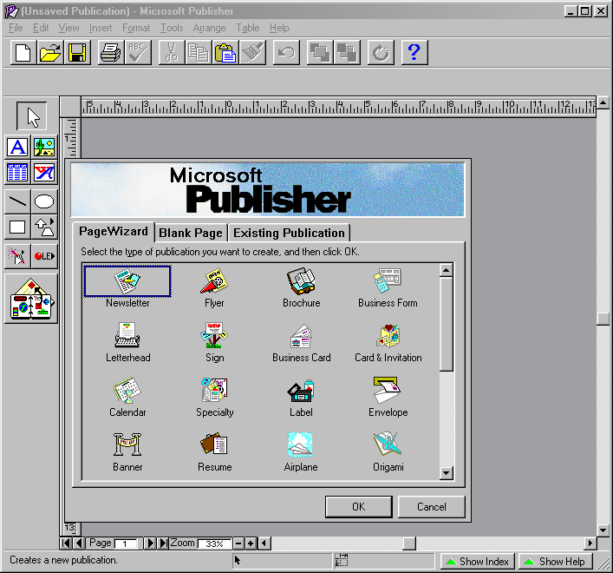
Task: Toggle the Show Index button
Action: (476, 562)
